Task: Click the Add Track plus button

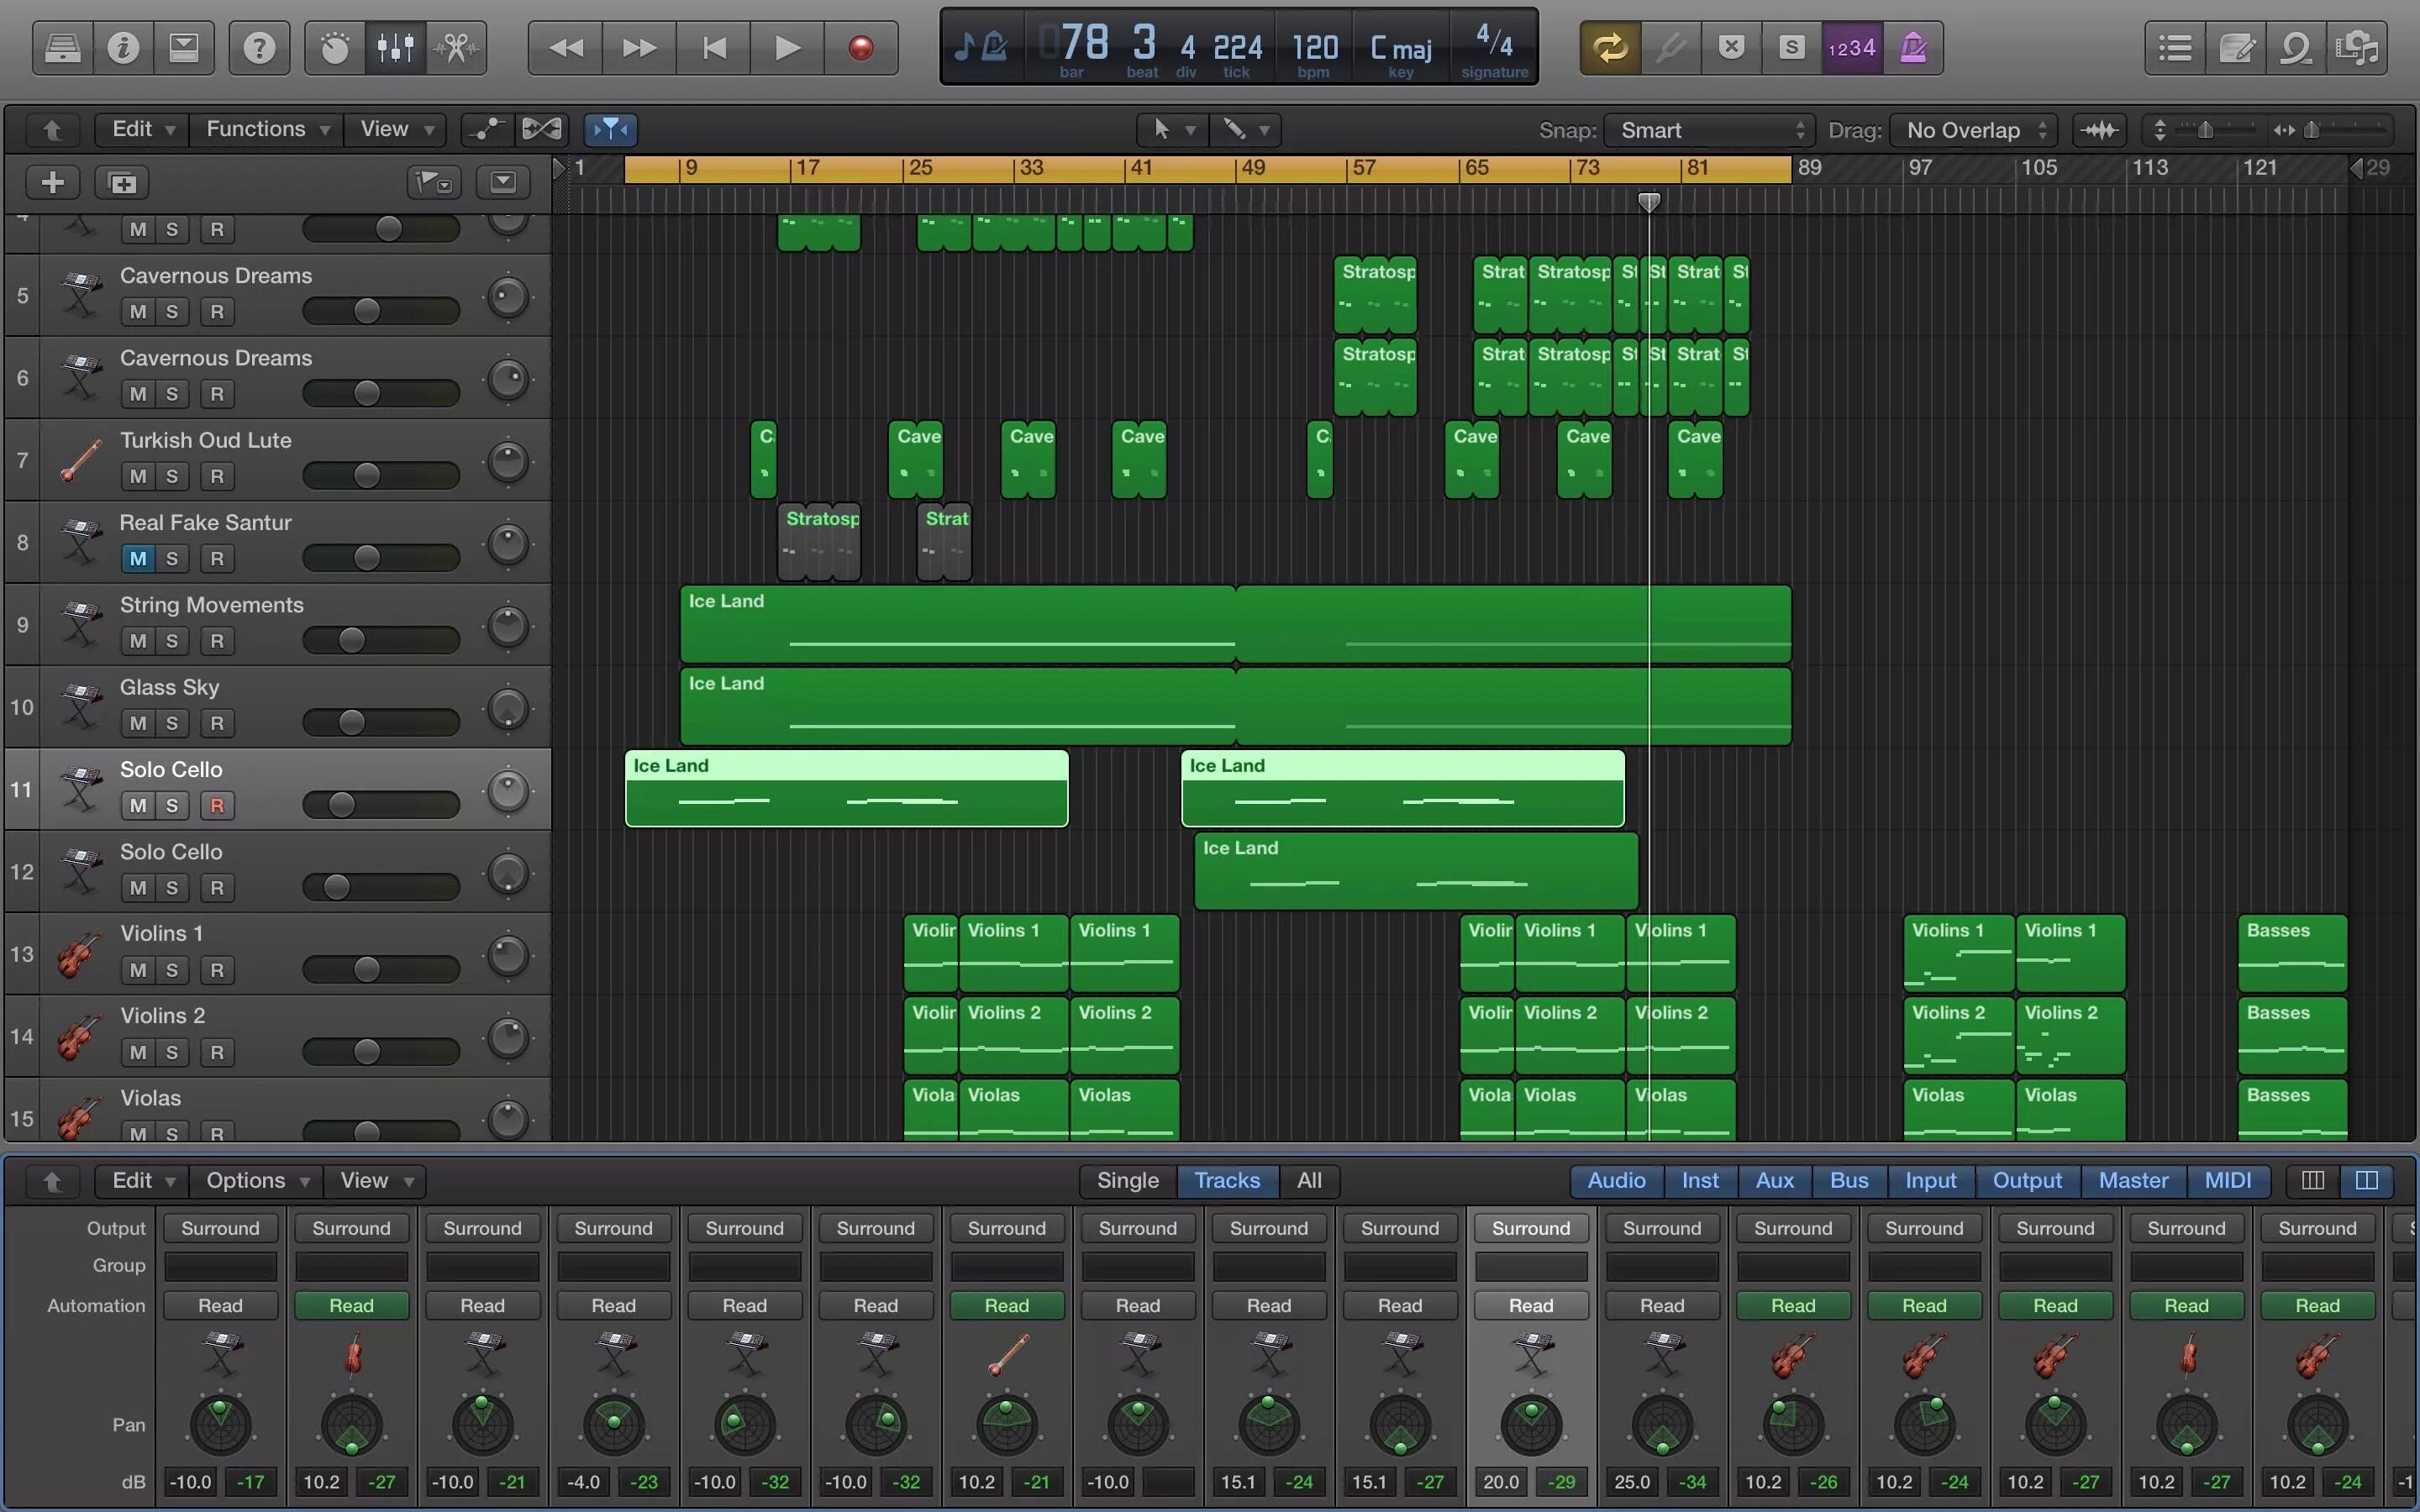Action: point(53,182)
